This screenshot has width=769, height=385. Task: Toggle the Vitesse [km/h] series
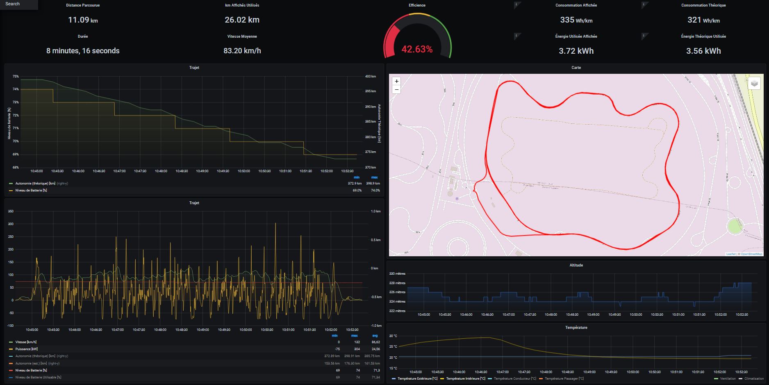(x=26, y=342)
